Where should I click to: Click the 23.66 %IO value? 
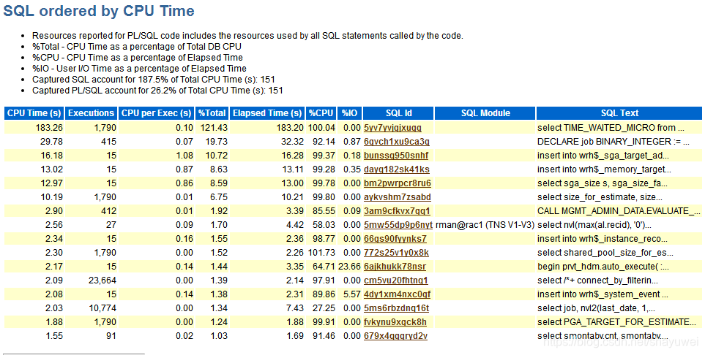click(x=349, y=267)
